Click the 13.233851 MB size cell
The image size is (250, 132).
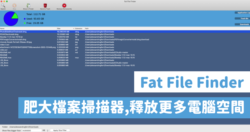[63, 34]
